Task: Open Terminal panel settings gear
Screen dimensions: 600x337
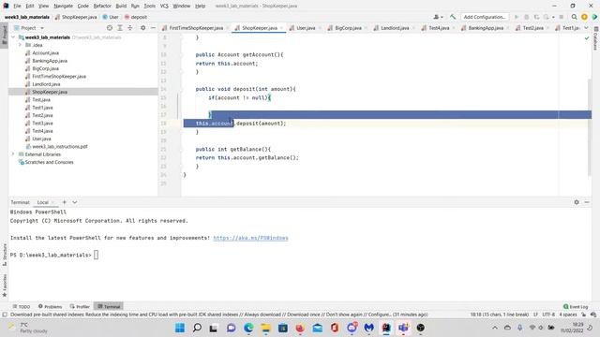Action: pyautogui.click(x=577, y=202)
